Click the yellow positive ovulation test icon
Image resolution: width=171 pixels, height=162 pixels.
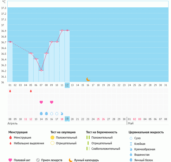(52, 137)
